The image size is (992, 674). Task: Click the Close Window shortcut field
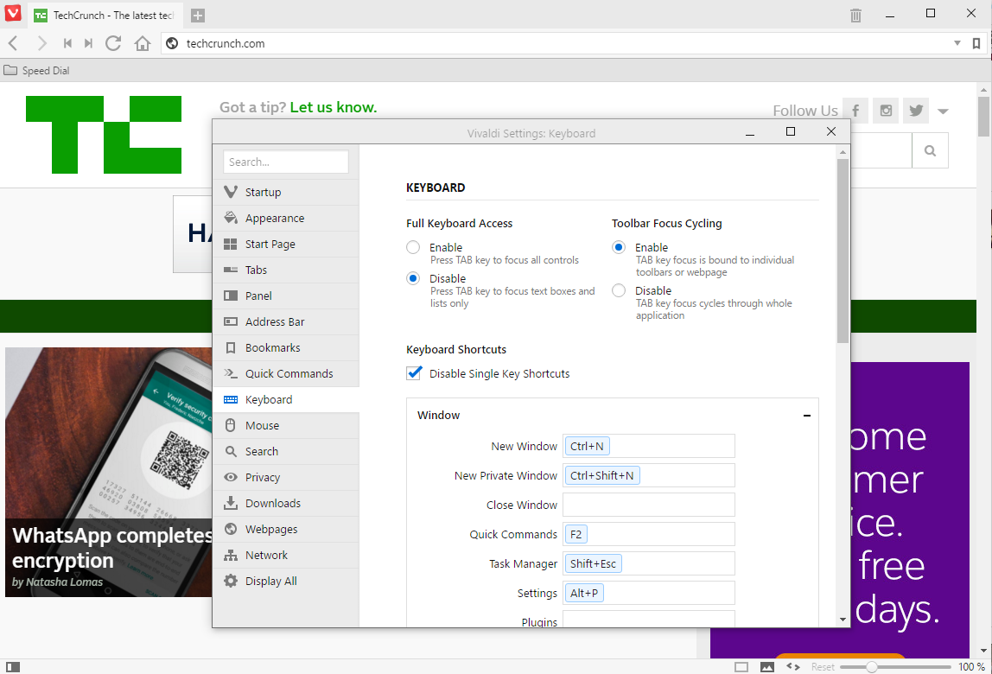[x=648, y=505]
